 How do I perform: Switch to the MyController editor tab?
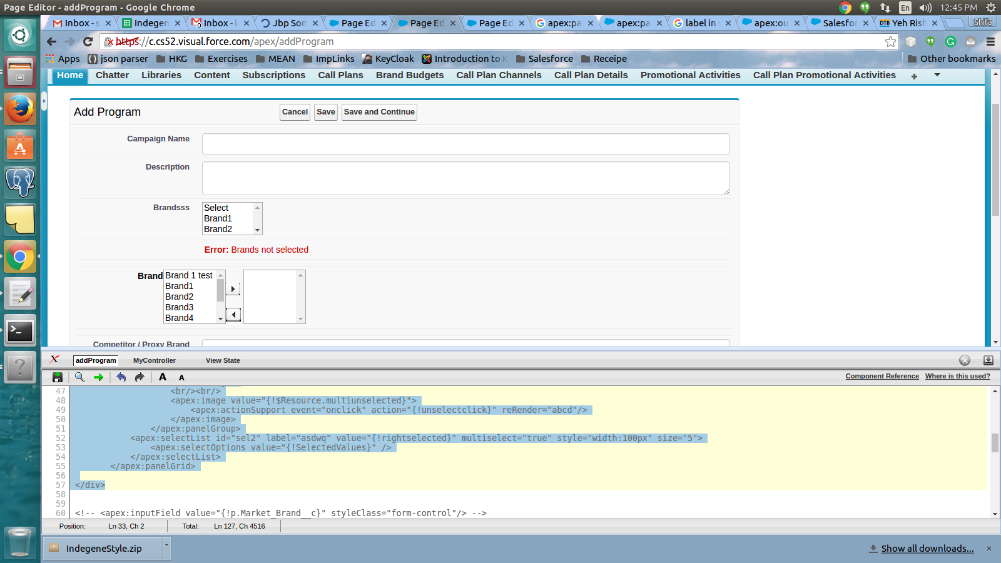(x=154, y=360)
